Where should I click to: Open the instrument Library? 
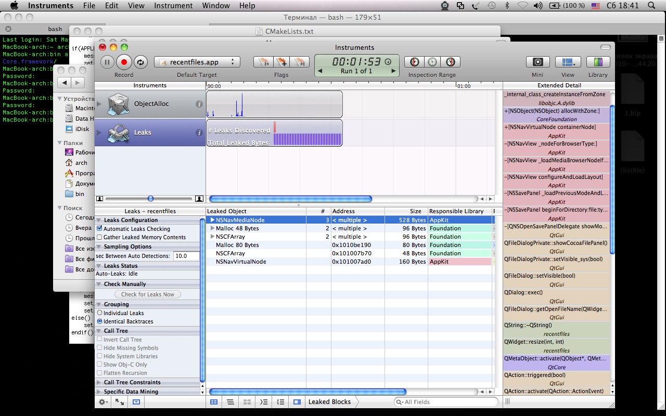pyautogui.click(x=598, y=62)
